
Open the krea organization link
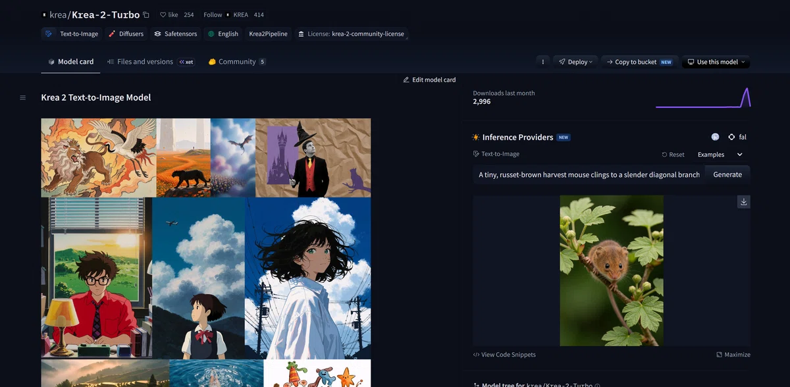(x=58, y=14)
